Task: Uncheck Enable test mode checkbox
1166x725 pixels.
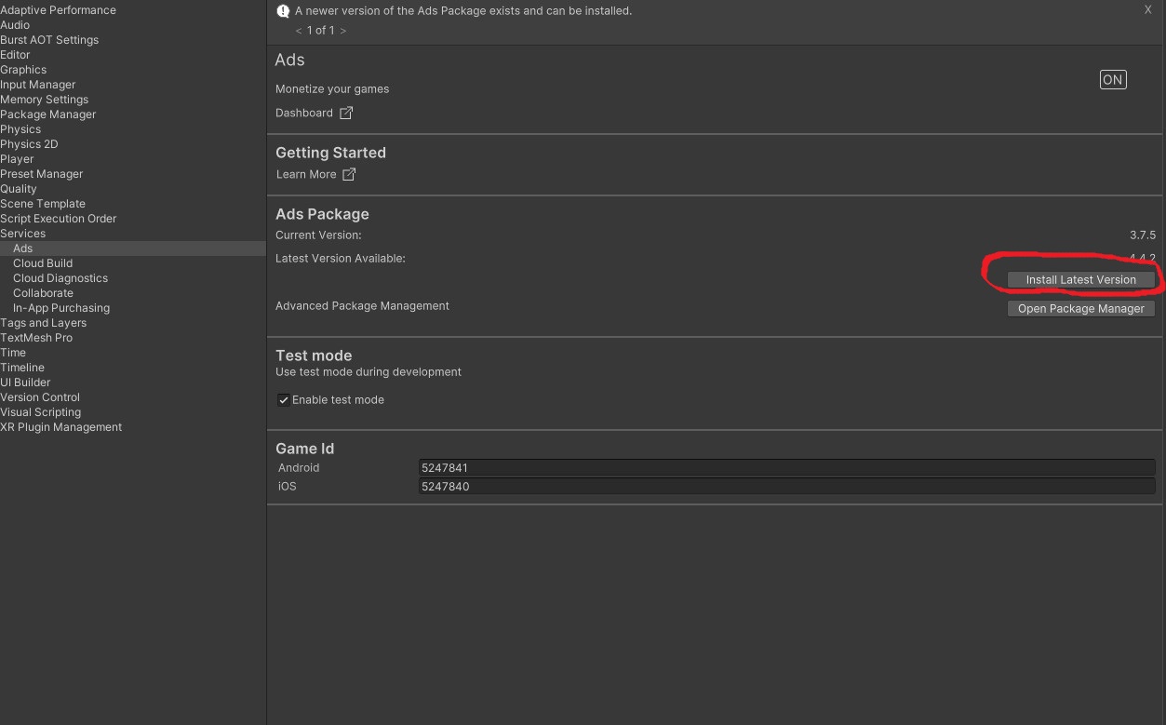Action: [284, 400]
